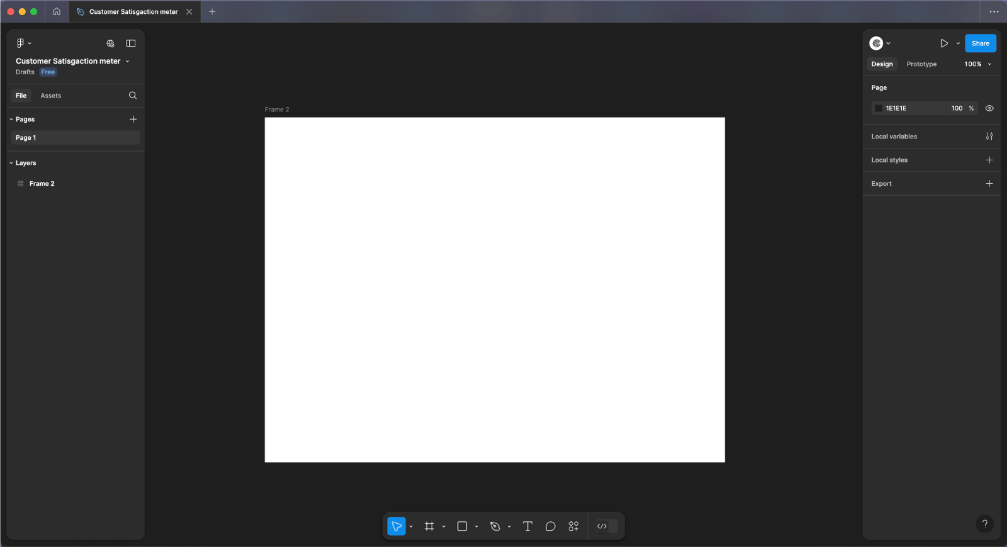Select Frame 2 layer in Layers list

42,184
